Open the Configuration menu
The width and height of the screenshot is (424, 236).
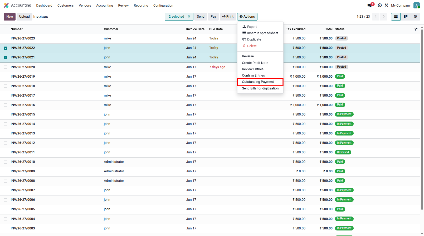(163, 5)
